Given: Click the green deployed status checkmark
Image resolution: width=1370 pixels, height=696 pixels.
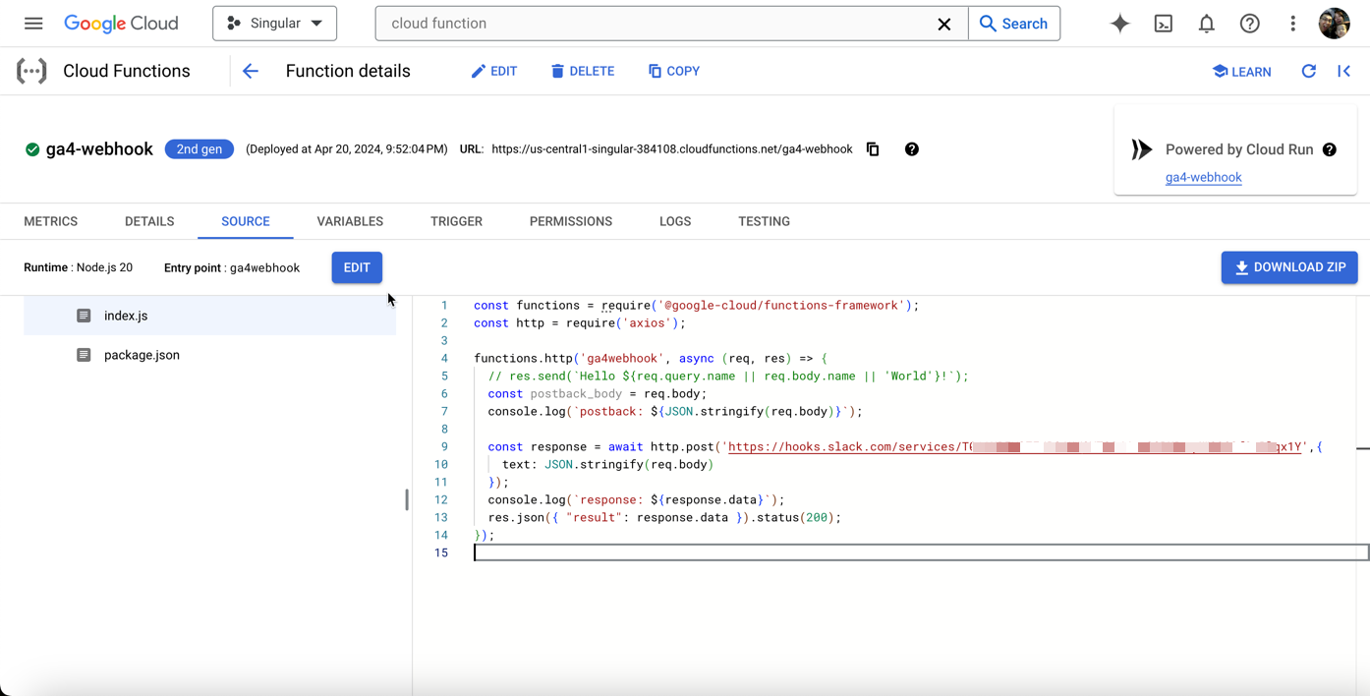Looking at the screenshot, I should (x=32, y=149).
